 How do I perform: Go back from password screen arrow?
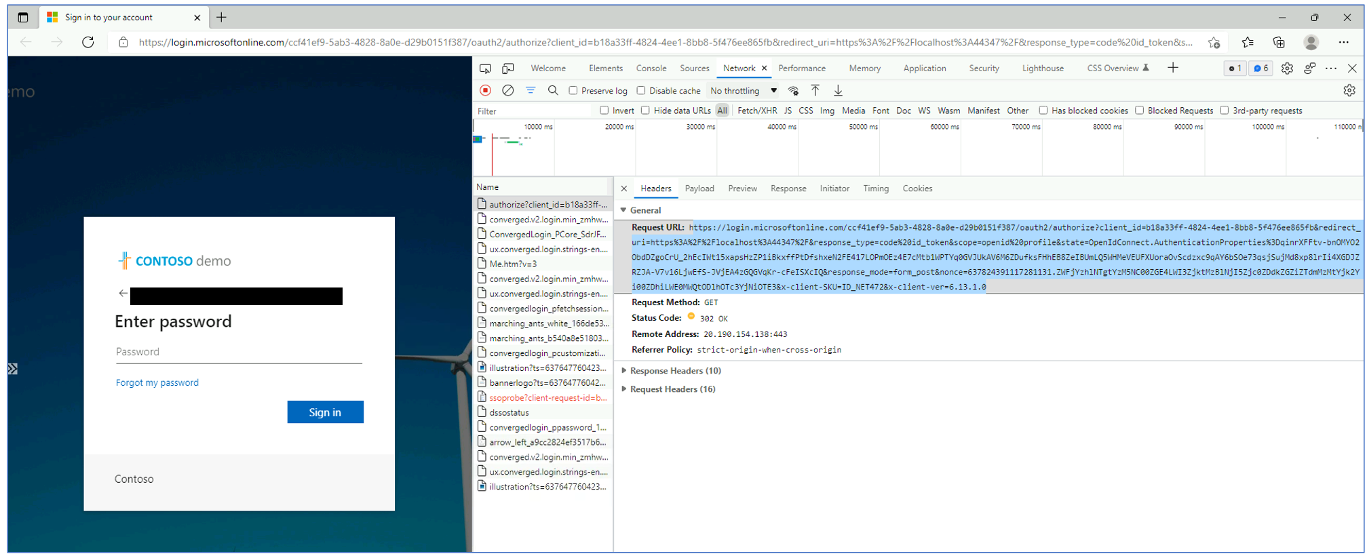click(123, 294)
